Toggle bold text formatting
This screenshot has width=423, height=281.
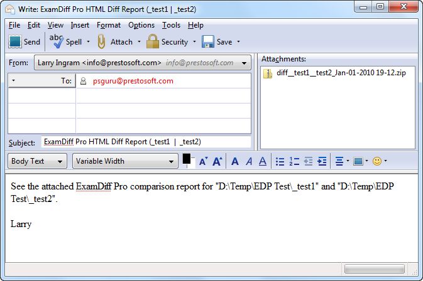click(235, 161)
